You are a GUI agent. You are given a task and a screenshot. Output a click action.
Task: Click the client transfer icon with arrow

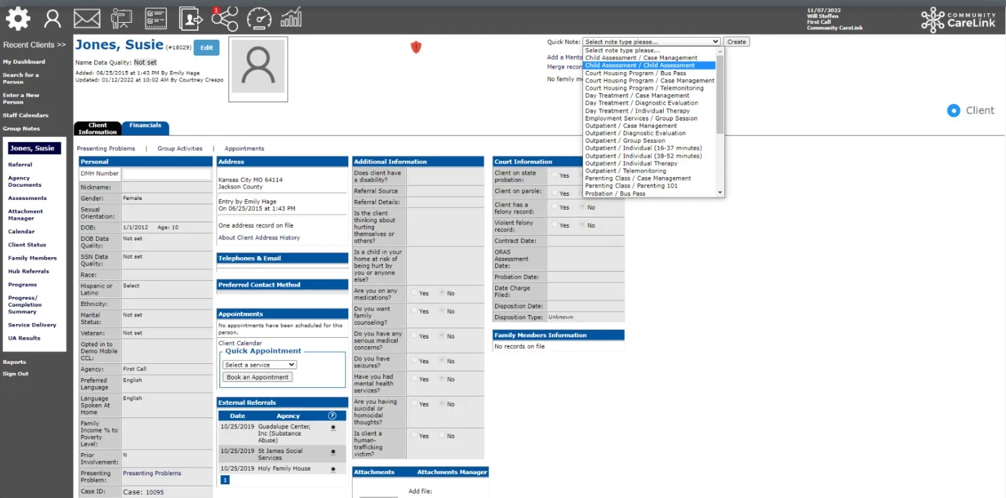tap(189, 18)
